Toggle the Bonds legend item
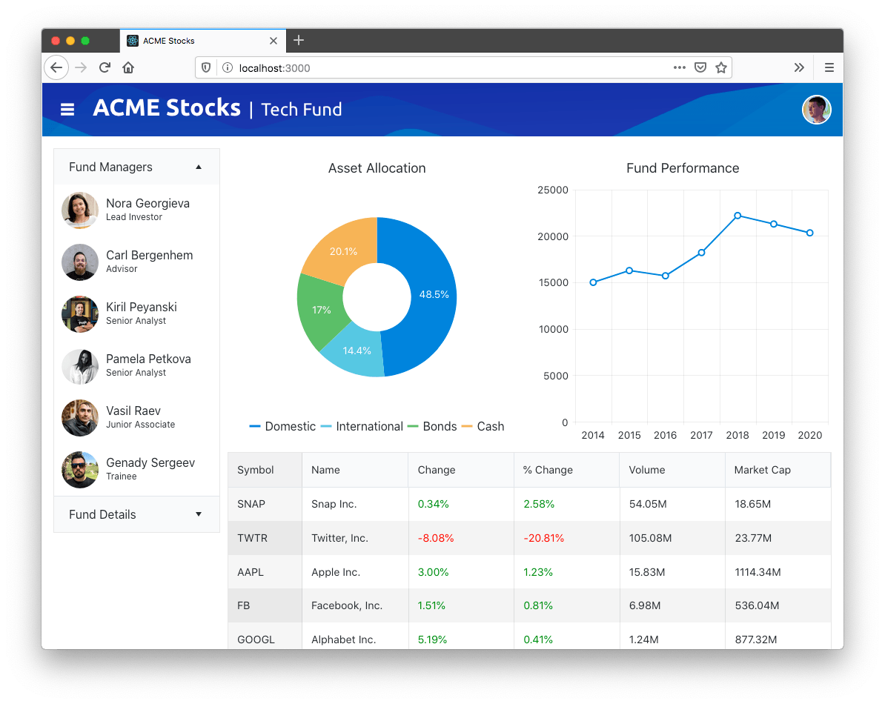Screen dimensions: 885x704 432,426
